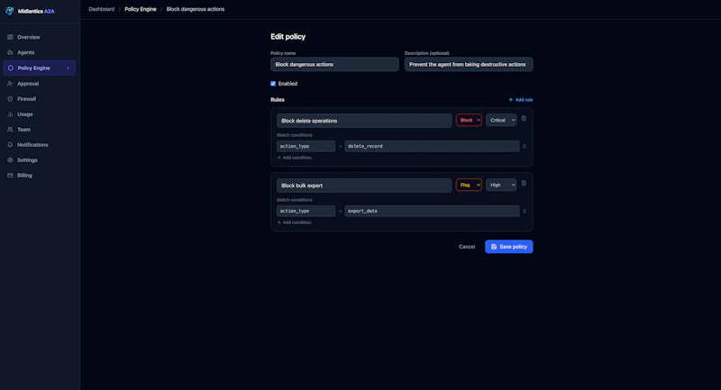Click the Billing card icon
The image size is (721, 390).
(x=10, y=175)
